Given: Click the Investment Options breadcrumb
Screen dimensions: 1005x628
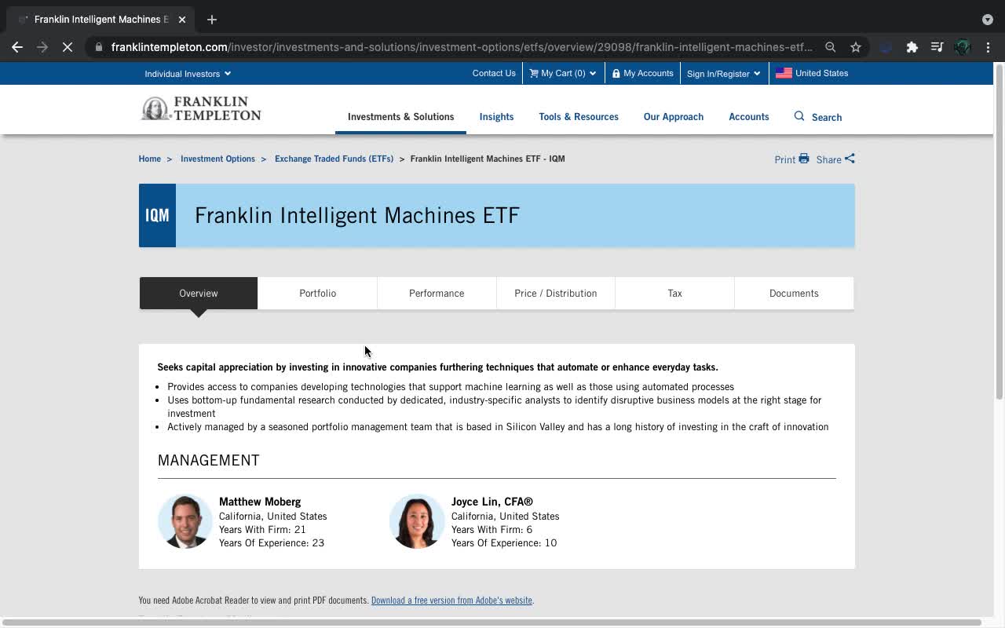Looking at the screenshot, I should point(217,159).
